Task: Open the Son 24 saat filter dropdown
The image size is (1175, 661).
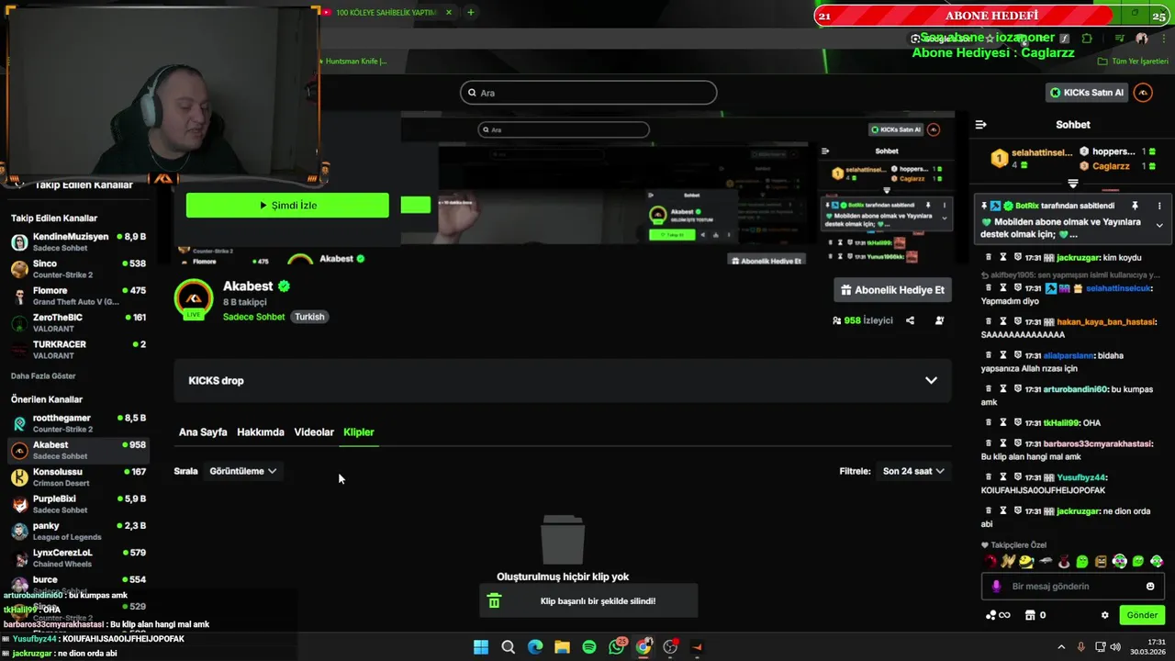Action: pyautogui.click(x=913, y=471)
